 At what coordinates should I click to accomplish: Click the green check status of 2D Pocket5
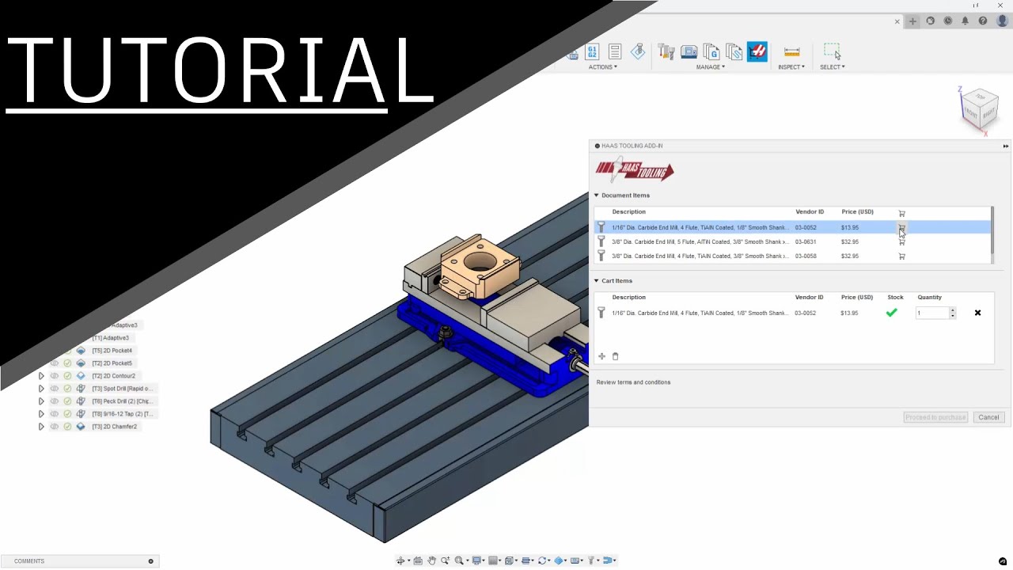tap(67, 363)
